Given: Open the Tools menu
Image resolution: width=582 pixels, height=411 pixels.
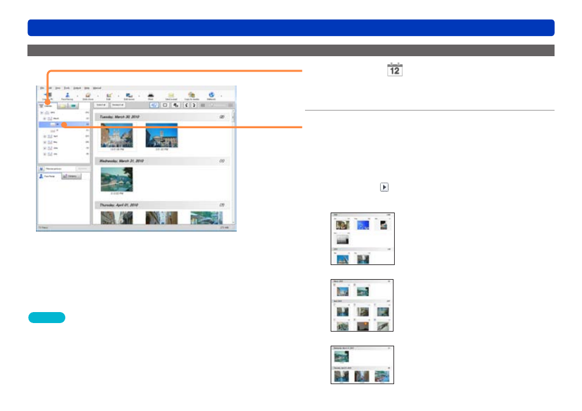Looking at the screenshot, I should [x=67, y=88].
